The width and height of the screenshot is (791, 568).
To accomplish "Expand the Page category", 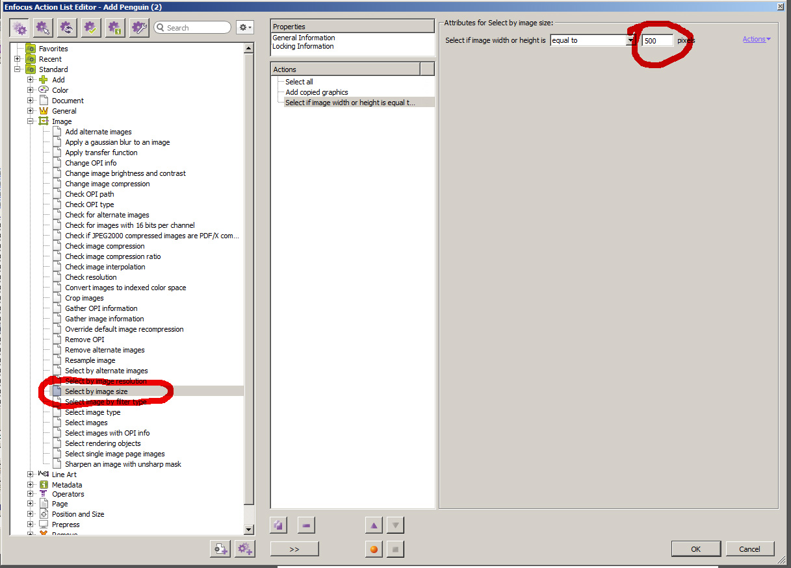I will [x=31, y=504].
